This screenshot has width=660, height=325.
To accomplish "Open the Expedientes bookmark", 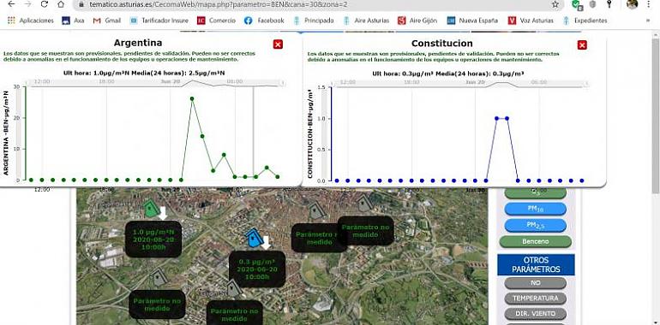I will pyautogui.click(x=585, y=21).
